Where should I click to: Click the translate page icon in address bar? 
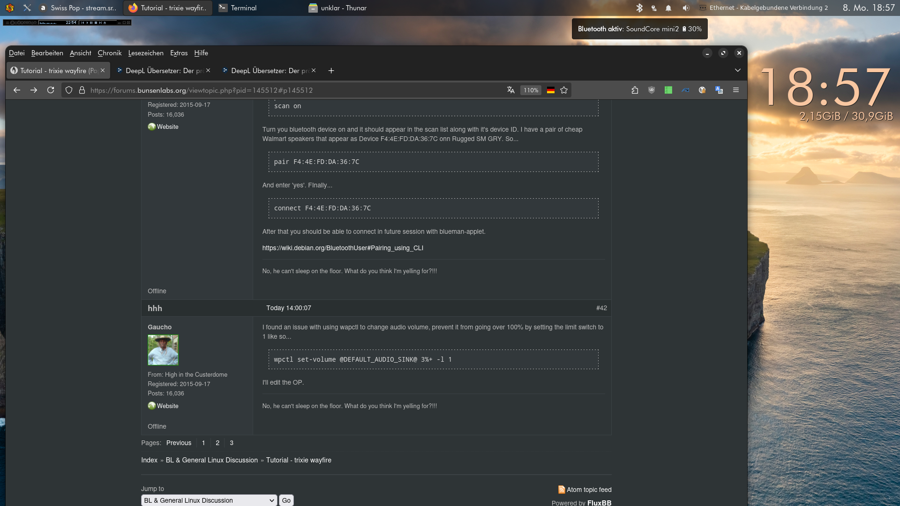pyautogui.click(x=511, y=90)
